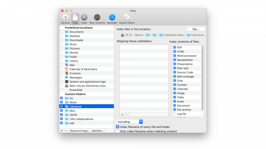This screenshot has width=266, height=149.
Task: Switch to the Files tab
Action: [75, 19]
